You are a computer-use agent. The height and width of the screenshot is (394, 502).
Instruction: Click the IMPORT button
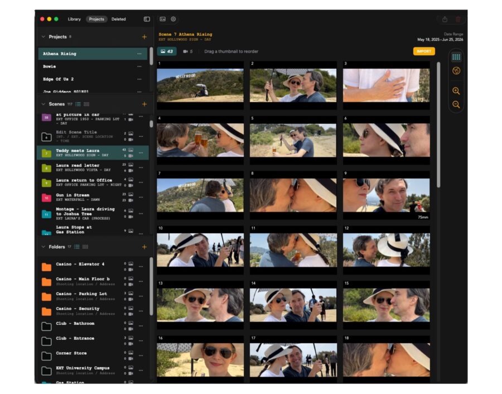click(x=424, y=51)
